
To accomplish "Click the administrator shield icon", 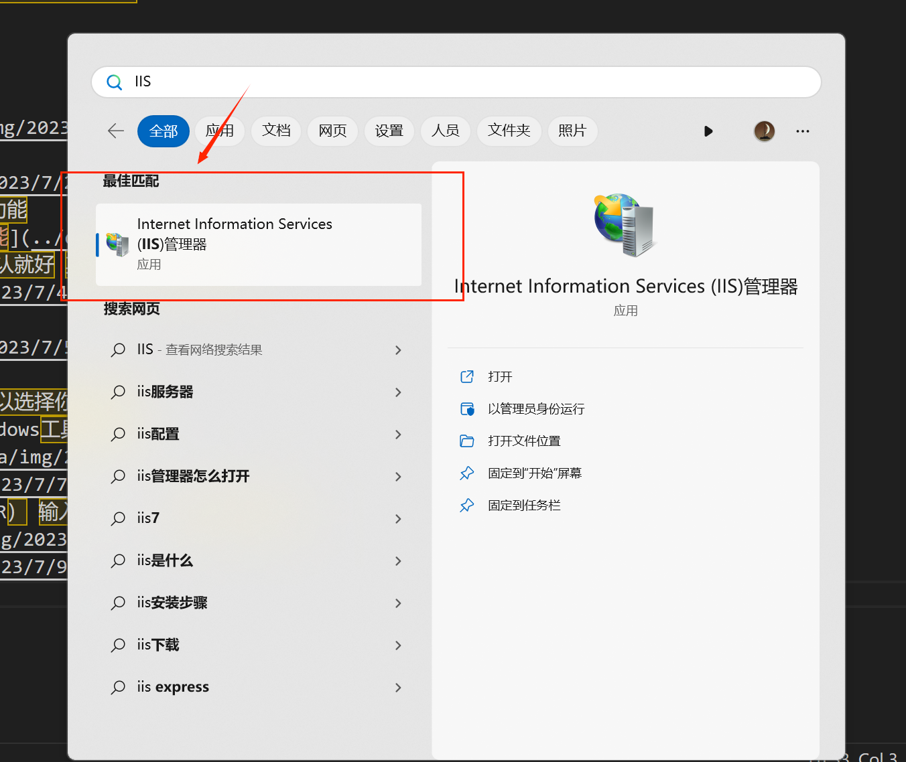I will click(467, 408).
